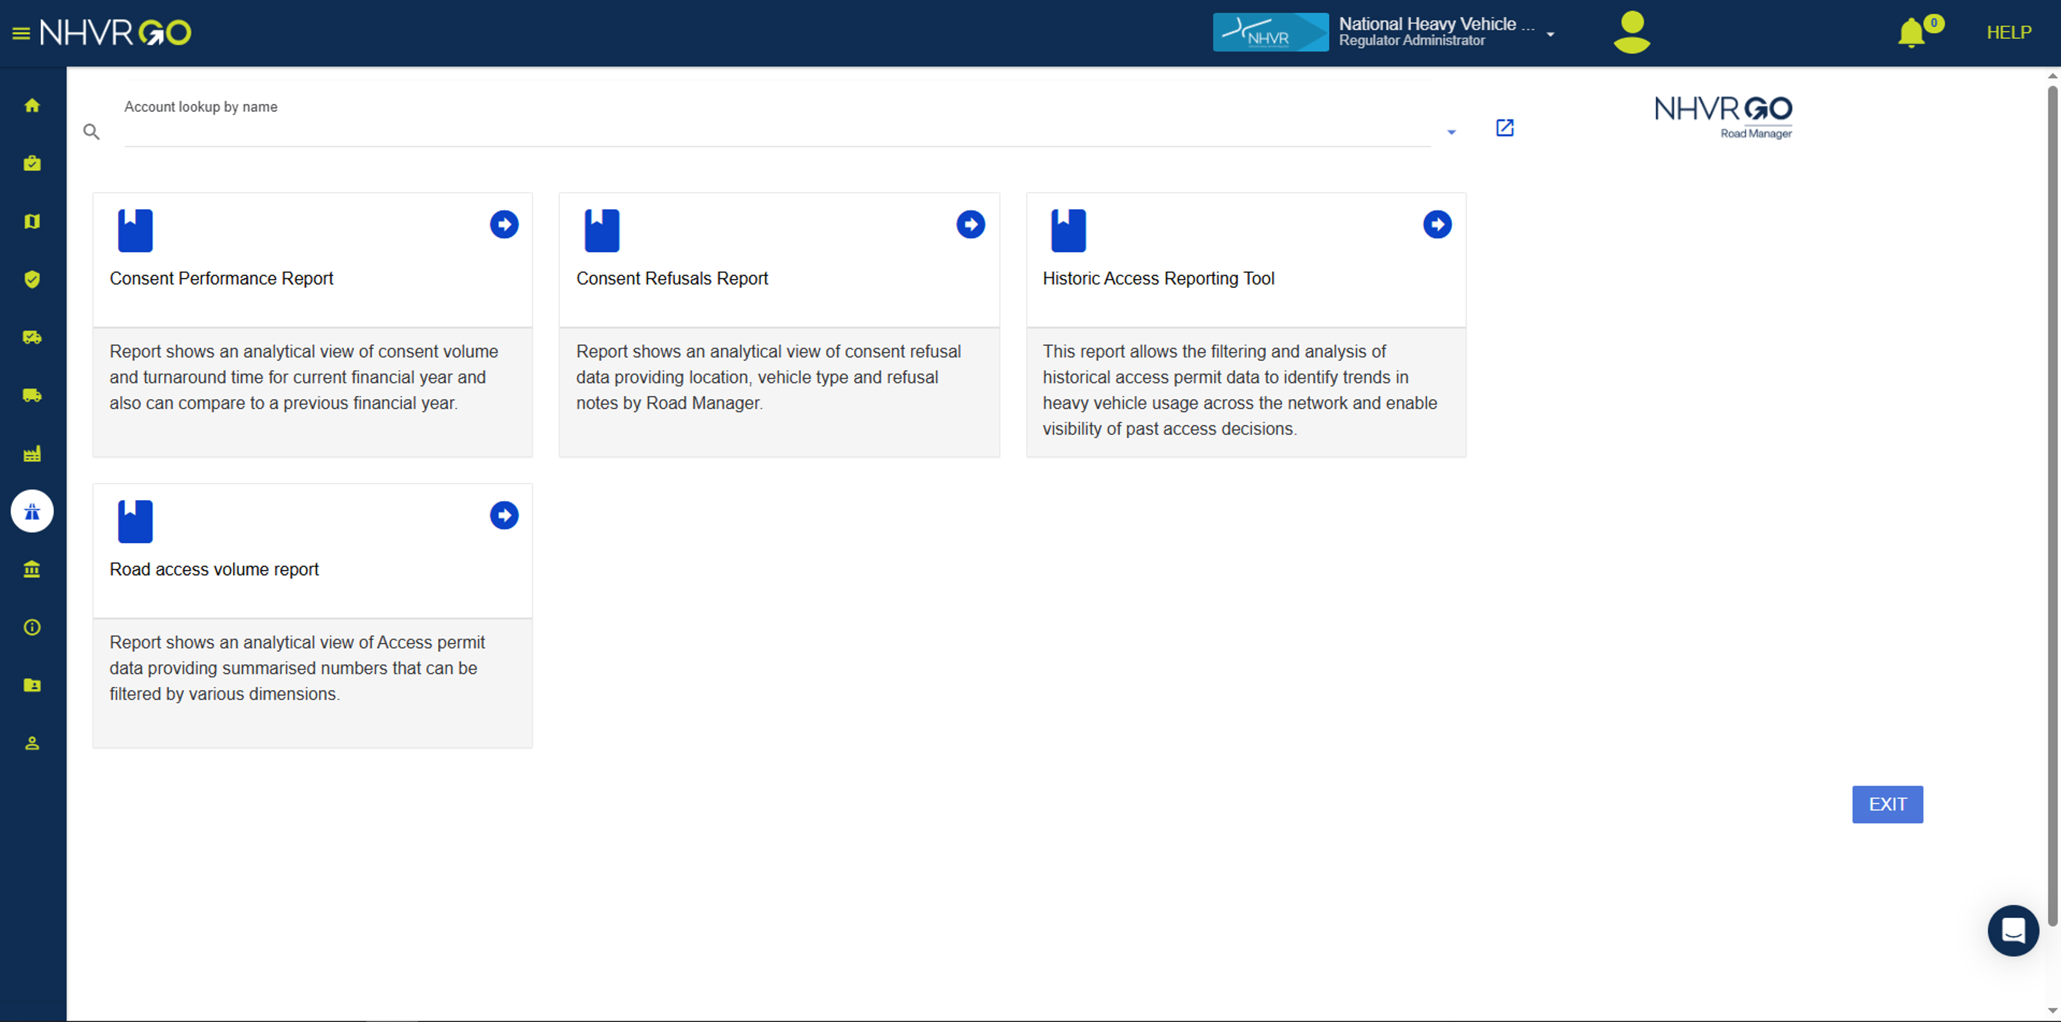Click the Regulator Administrator role label

[x=1411, y=41]
